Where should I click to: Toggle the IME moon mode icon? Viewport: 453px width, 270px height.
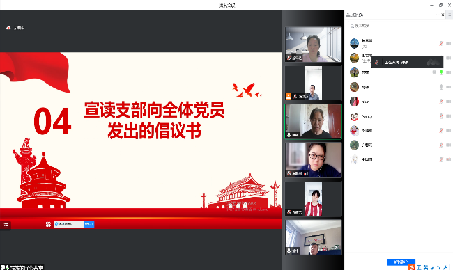point(433,268)
